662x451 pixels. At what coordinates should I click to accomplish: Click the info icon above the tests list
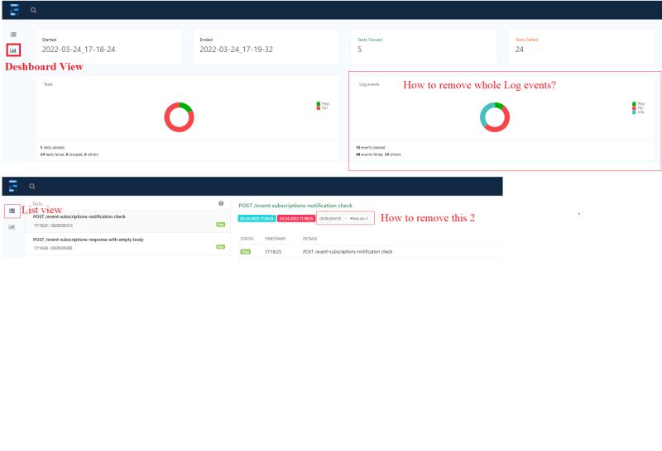pos(221,203)
